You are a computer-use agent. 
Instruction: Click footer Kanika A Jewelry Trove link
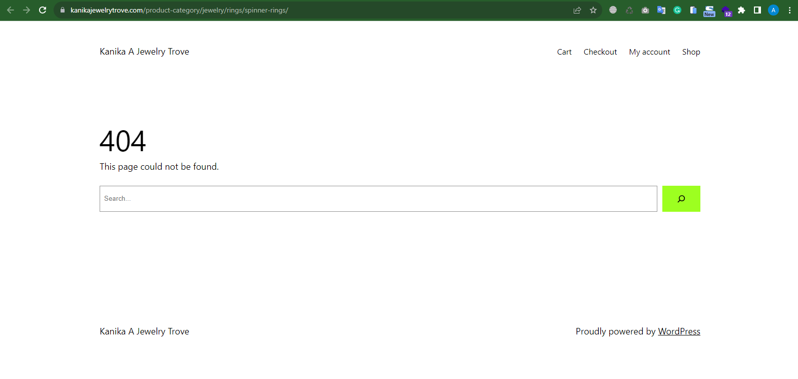pos(144,331)
